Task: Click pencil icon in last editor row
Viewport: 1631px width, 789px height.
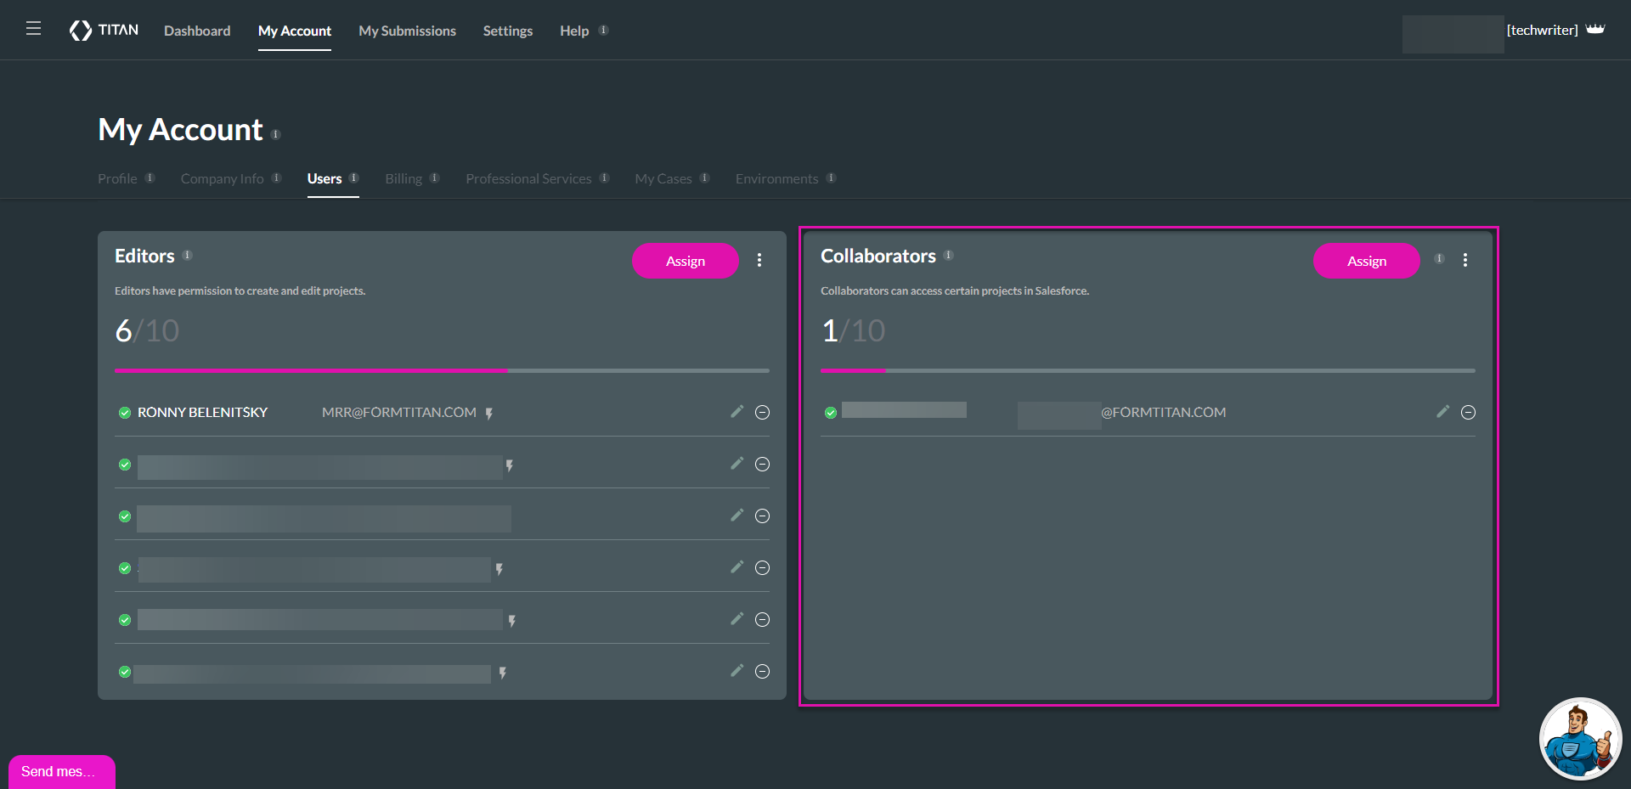Action: pos(736,670)
